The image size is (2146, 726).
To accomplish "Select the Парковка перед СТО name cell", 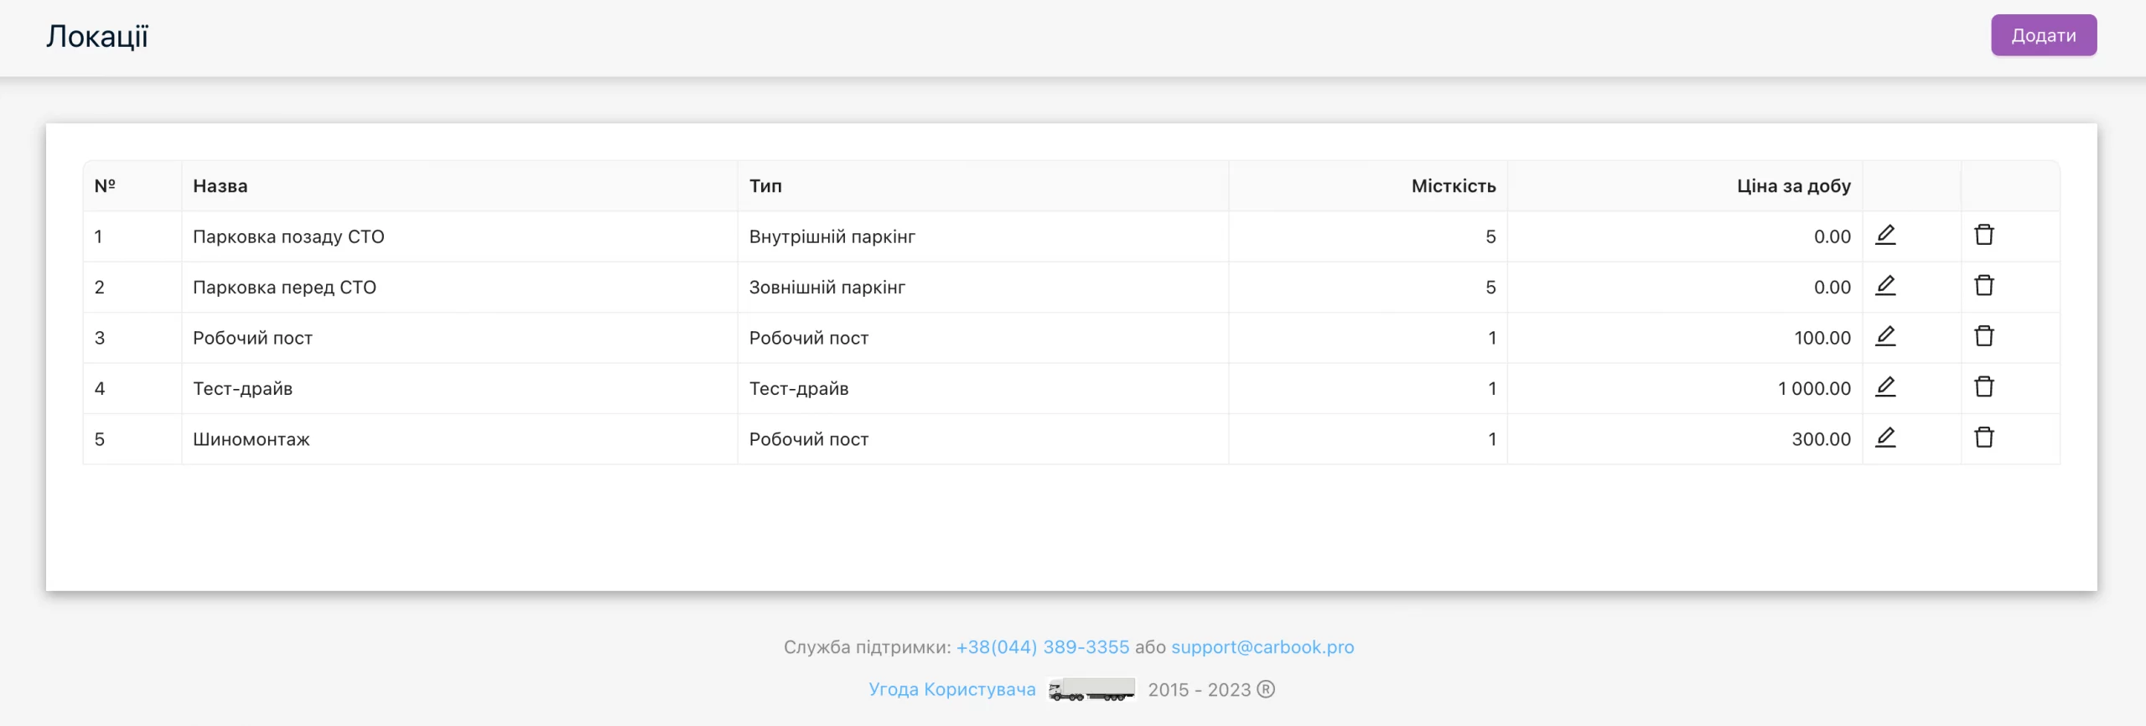I will (459, 287).
